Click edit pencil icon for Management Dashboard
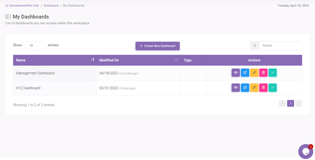The height and width of the screenshot is (160, 315). coord(245,73)
